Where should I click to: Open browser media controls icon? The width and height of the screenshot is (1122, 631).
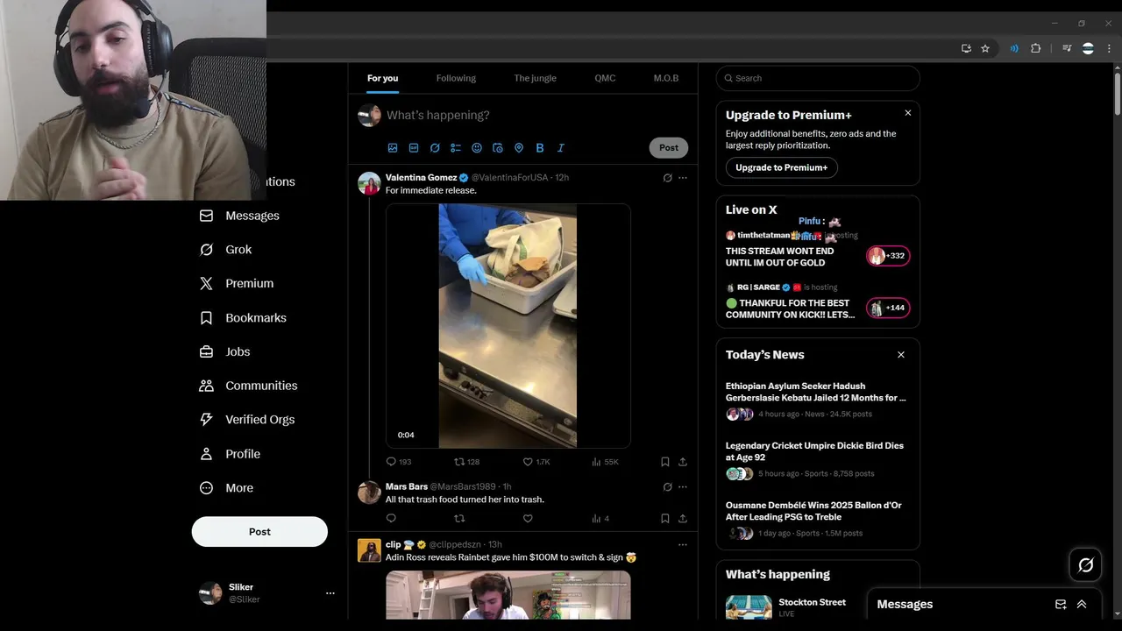[x=1067, y=48]
